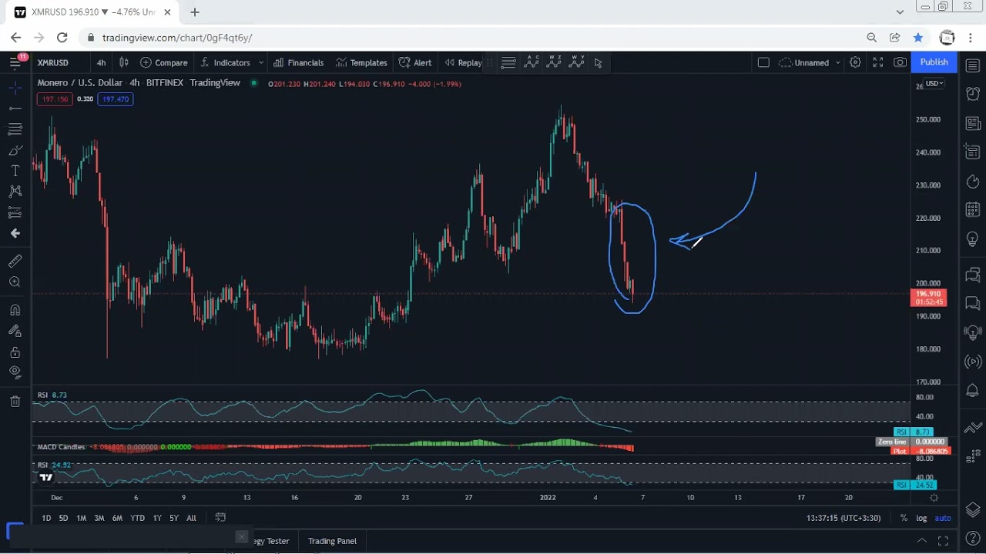Take a chart snapshot camera icon
Image resolution: width=986 pixels, height=554 pixels.
point(900,62)
